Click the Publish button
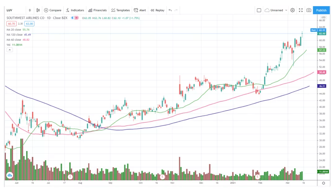This screenshot has width=334, height=189. [x=321, y=10]
